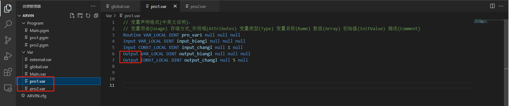
Task: Open the Run and Debug view
Action: (8, 56)
